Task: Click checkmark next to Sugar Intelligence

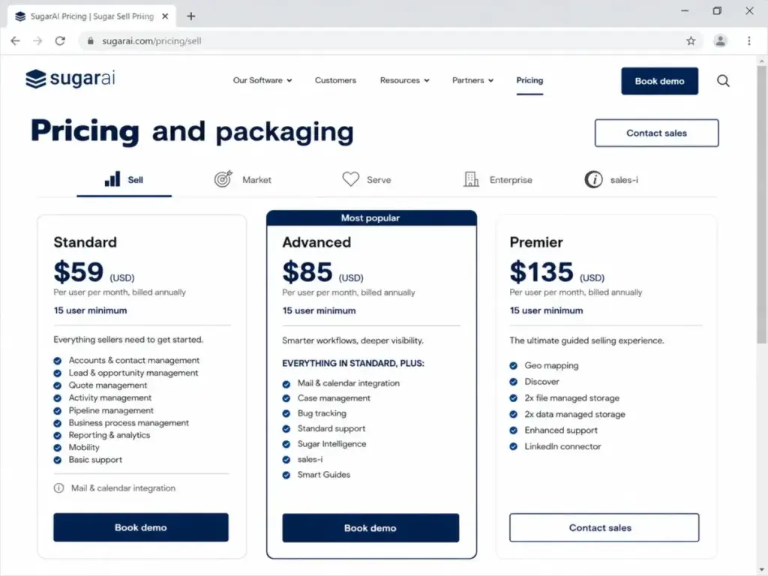Action: (x=286, y=444)
